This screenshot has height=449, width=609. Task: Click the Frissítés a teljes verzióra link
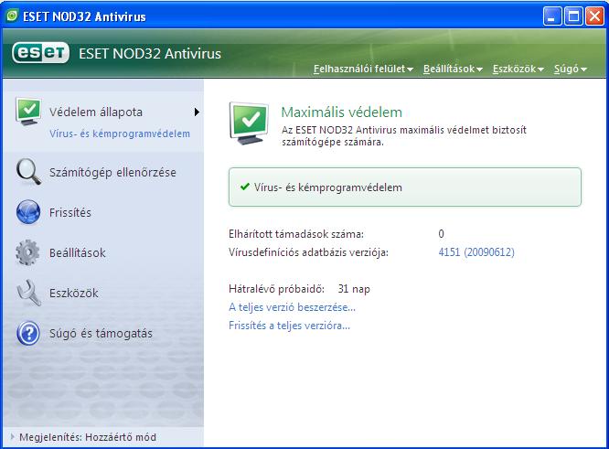289,325
